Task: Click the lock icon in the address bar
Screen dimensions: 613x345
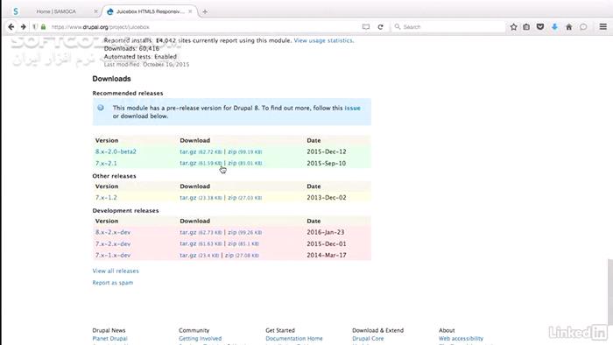Action: (44, 27)
